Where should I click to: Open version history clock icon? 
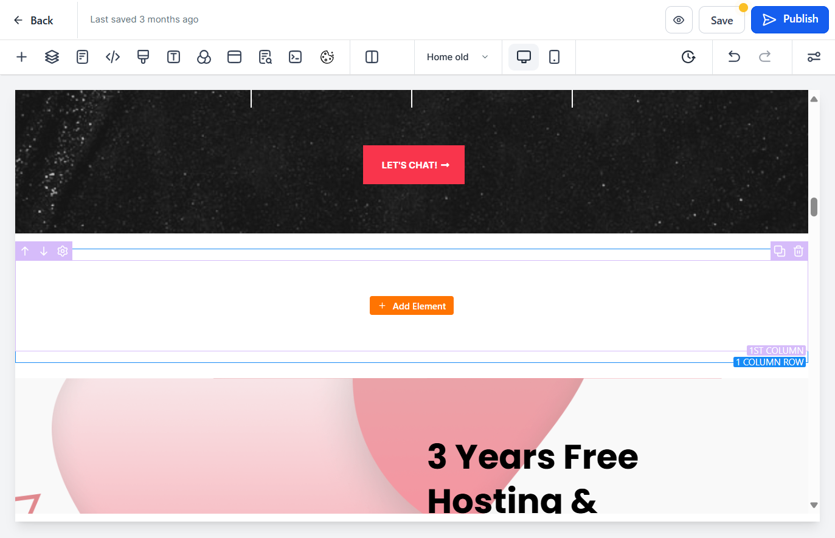(x=688, y=57)
